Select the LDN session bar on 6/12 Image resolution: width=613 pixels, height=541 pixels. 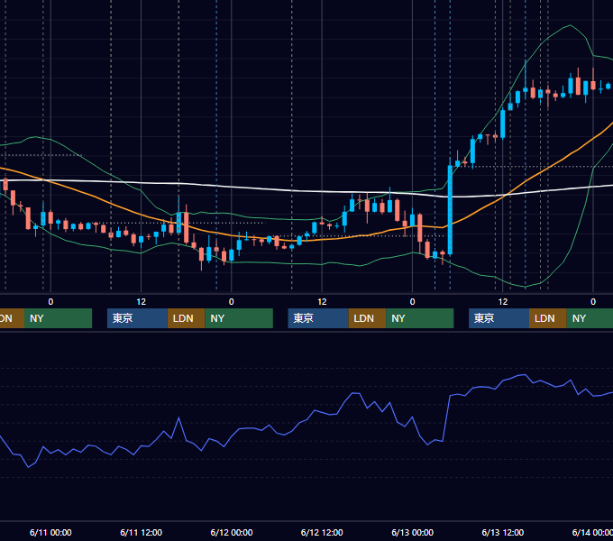[368, 318]
